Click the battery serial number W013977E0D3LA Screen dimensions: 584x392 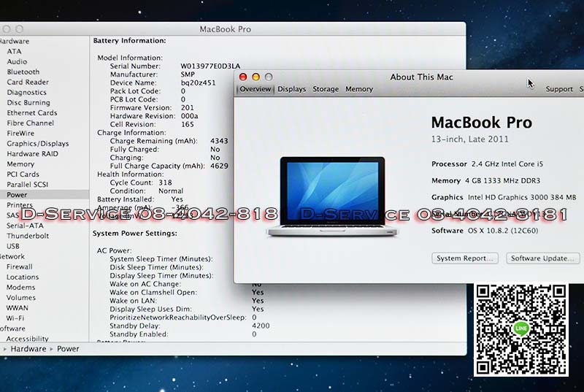coord(210,66)
